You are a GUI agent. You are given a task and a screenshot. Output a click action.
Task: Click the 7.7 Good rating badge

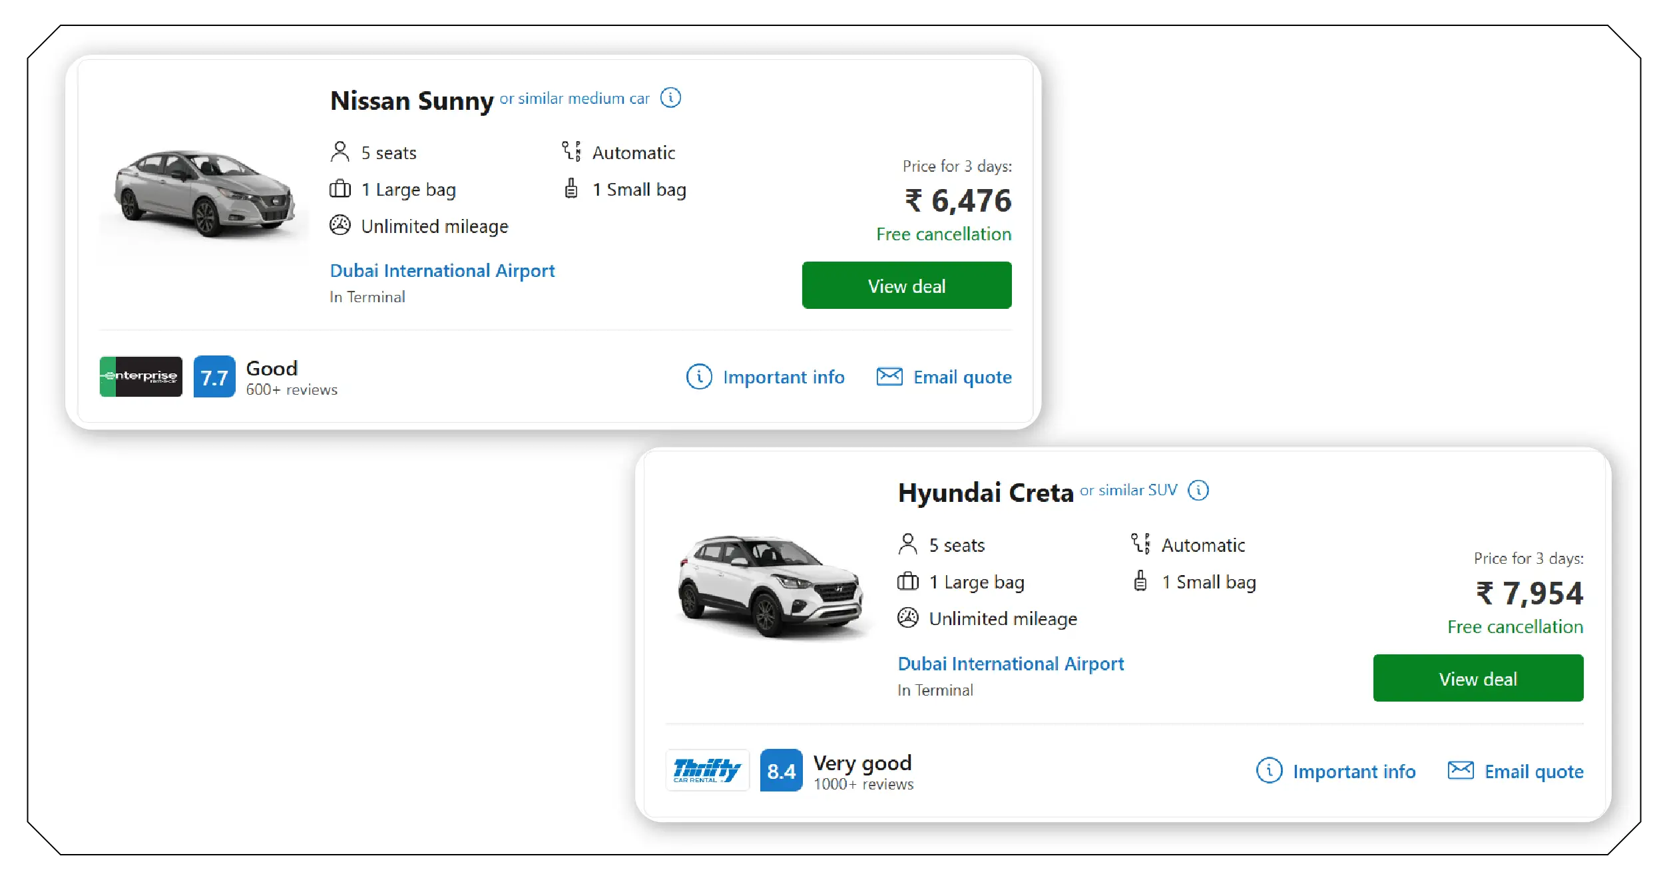pos(213,376)
